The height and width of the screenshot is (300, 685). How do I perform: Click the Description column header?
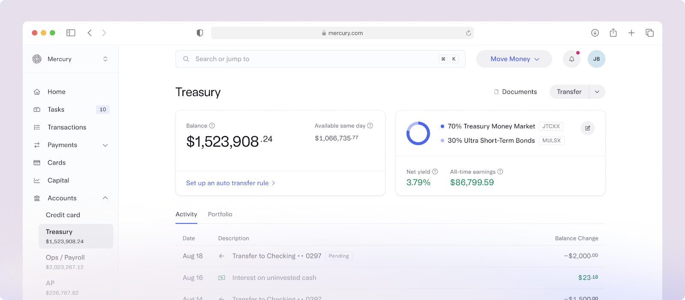point(233,238)
